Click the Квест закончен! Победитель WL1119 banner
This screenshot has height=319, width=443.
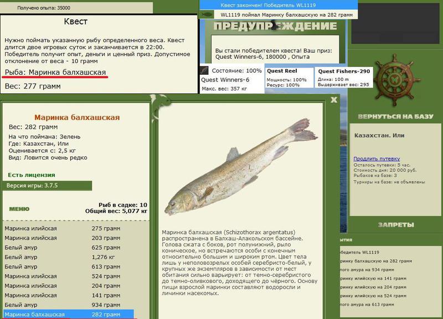[x=279, y=5]
